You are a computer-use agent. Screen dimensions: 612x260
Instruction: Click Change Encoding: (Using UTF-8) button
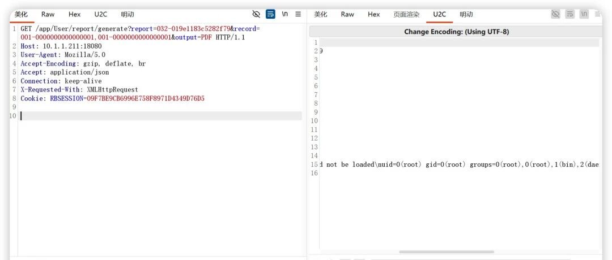click(x=456, y=32)
